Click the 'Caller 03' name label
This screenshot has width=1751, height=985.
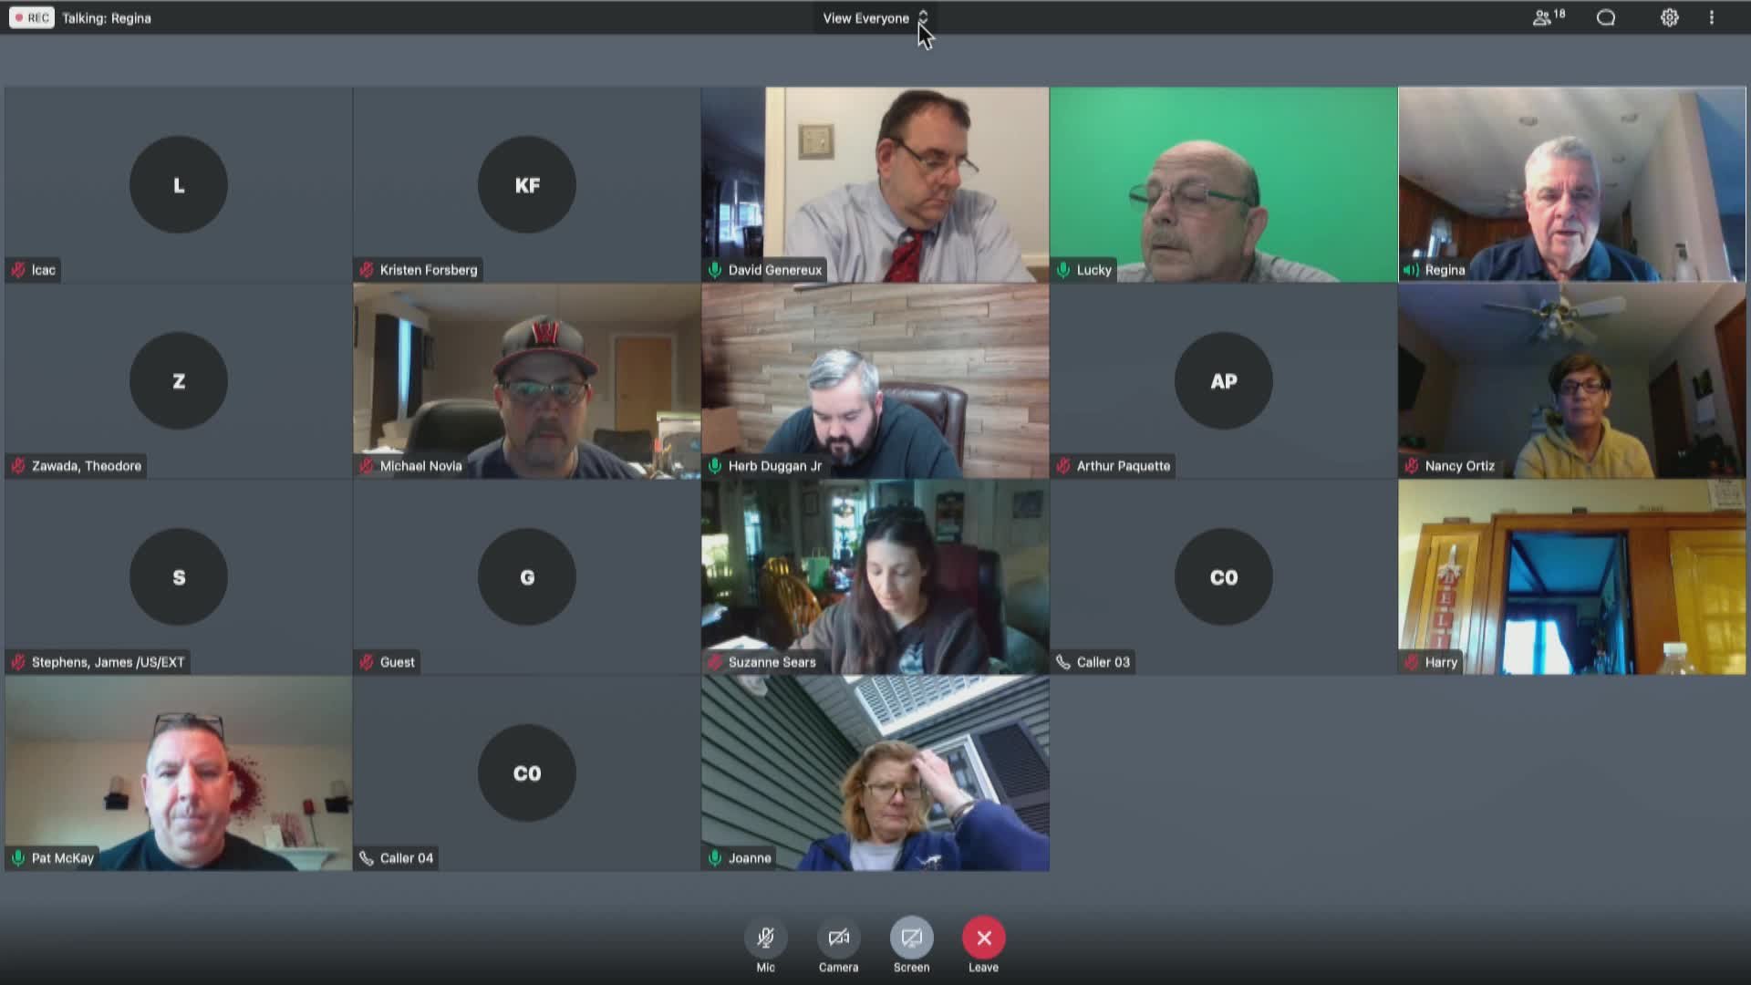(x=1103, y=662)
